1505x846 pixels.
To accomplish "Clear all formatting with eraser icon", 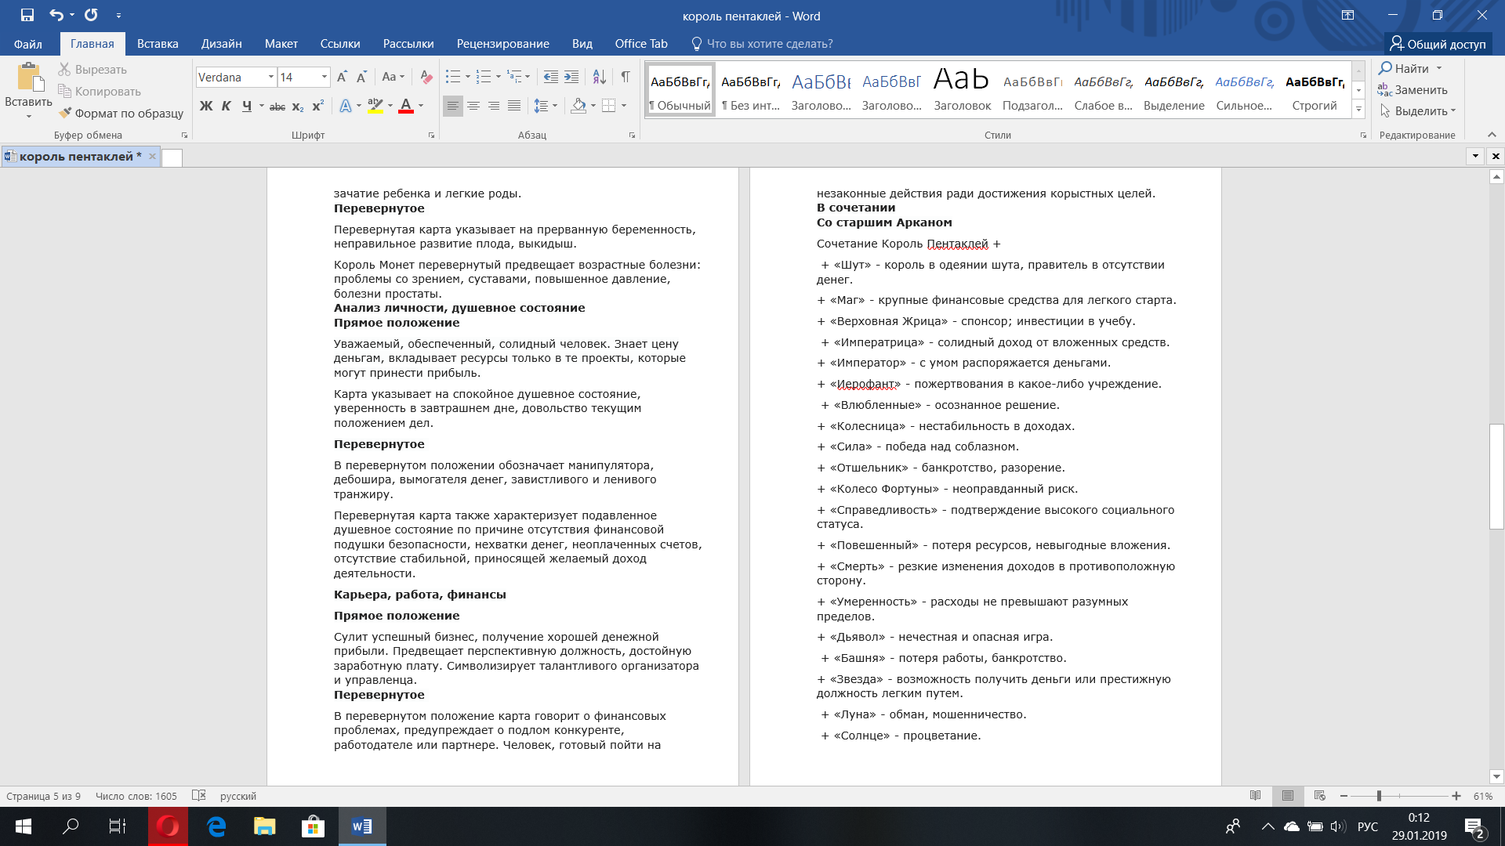I will (426, 77).
